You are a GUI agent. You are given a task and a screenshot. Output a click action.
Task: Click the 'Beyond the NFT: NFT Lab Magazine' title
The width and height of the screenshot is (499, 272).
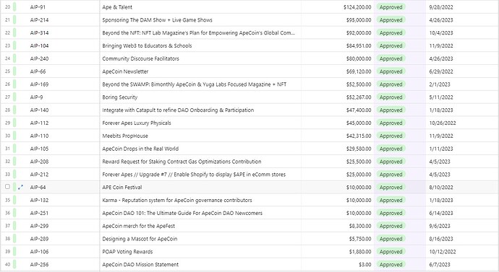(199, 32)
